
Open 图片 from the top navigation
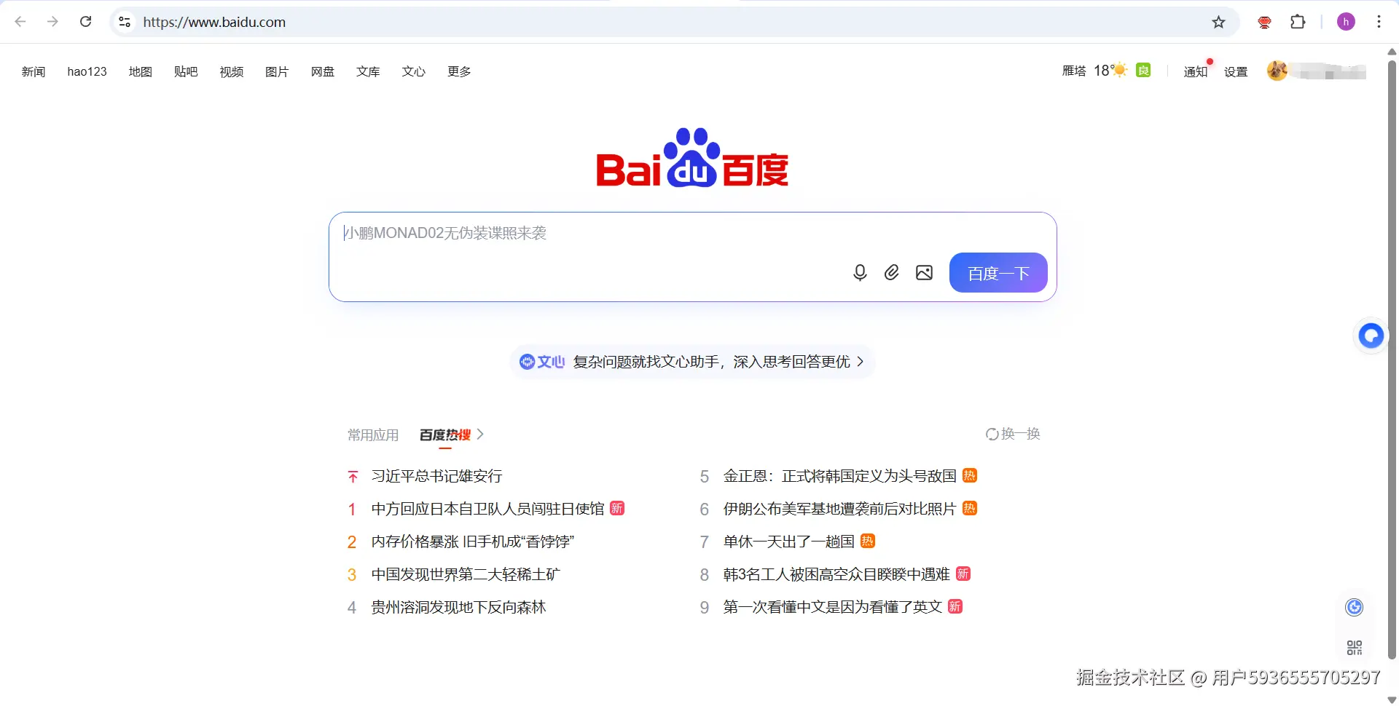tap(277, 71)
